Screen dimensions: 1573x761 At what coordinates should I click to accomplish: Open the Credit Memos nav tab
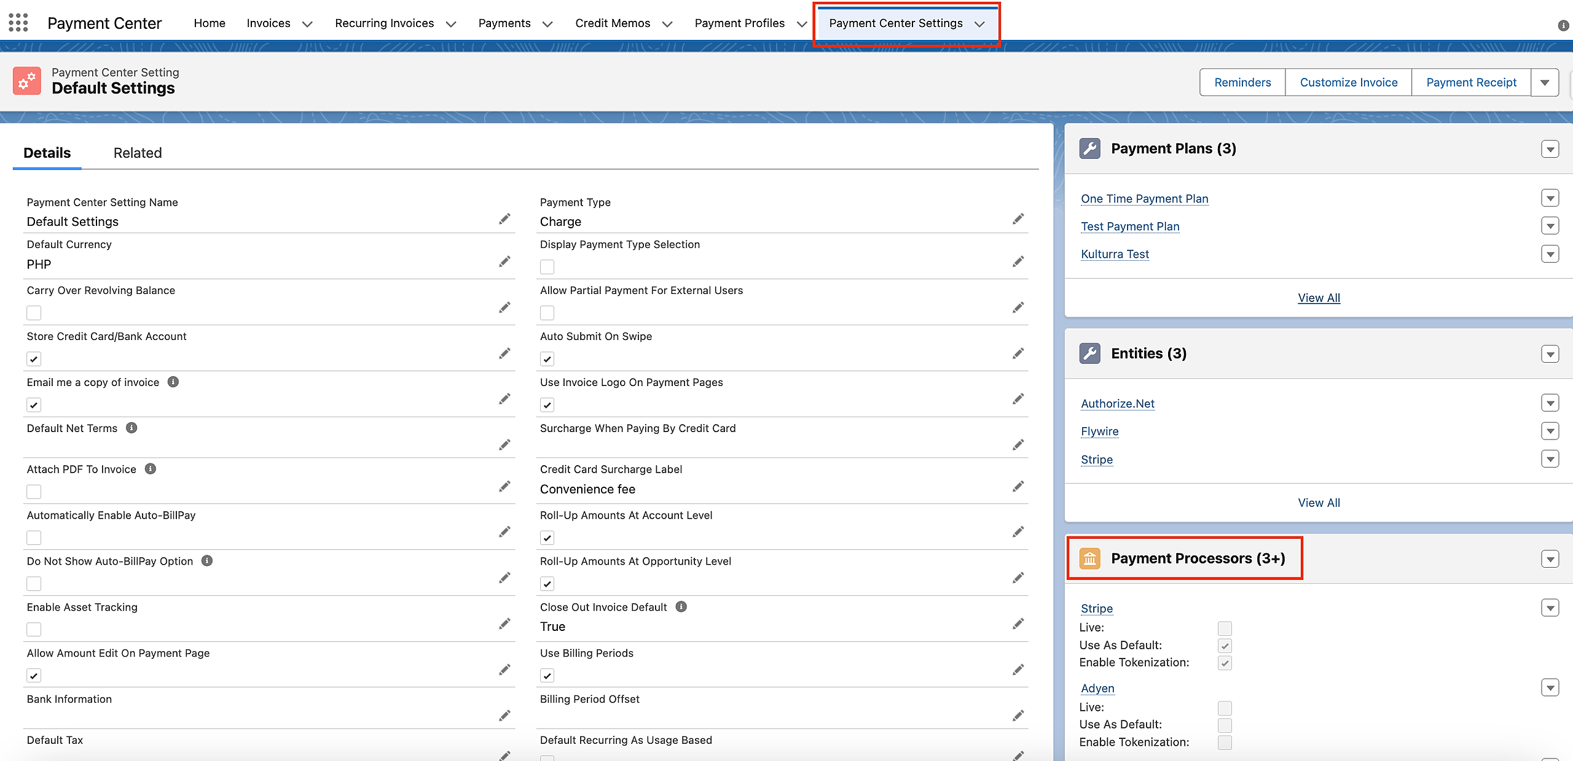coord(612,23)
